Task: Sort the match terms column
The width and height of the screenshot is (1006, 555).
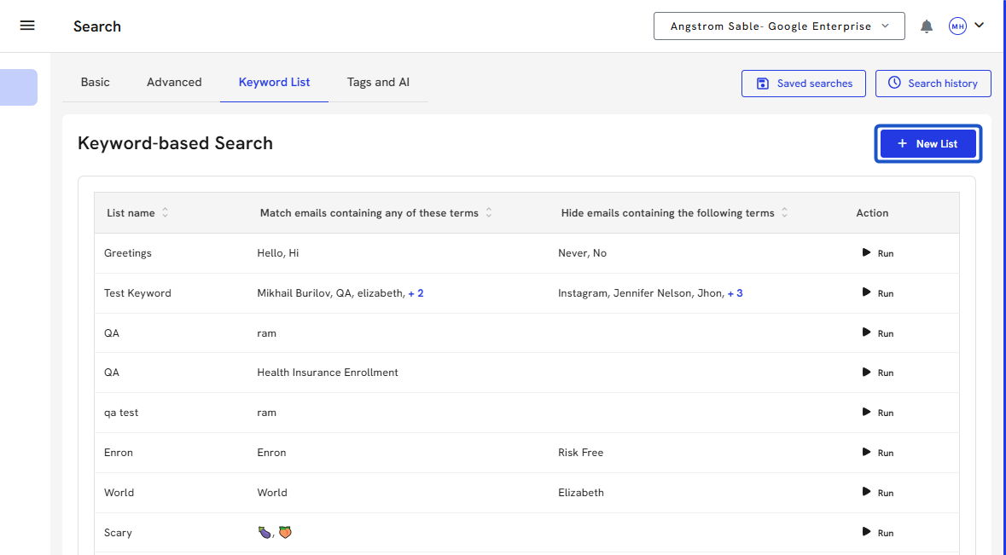Action: click(489, 213)
